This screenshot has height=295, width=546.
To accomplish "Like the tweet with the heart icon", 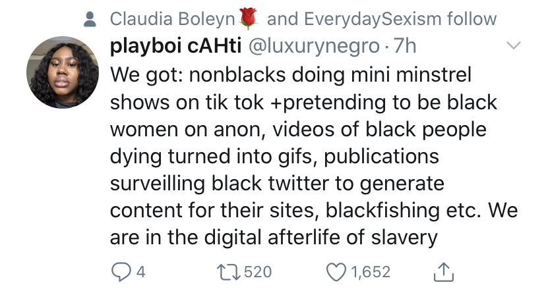I will pyautogui.click(x=336, y=272).
